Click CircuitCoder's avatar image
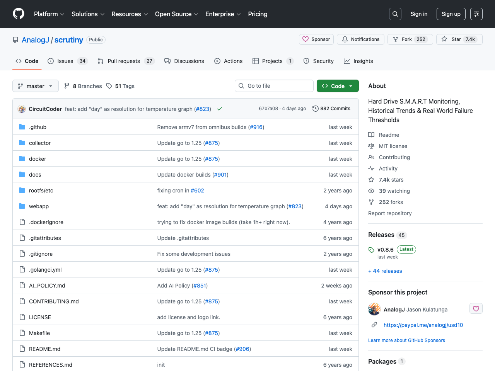 pyautogui.click(x=22, y=109)
